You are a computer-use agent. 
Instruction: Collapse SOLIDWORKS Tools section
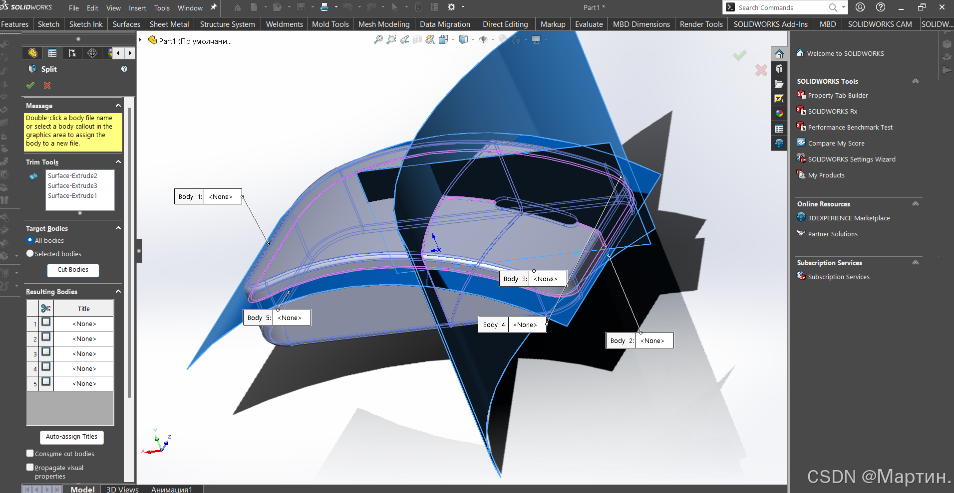[916, 81]
